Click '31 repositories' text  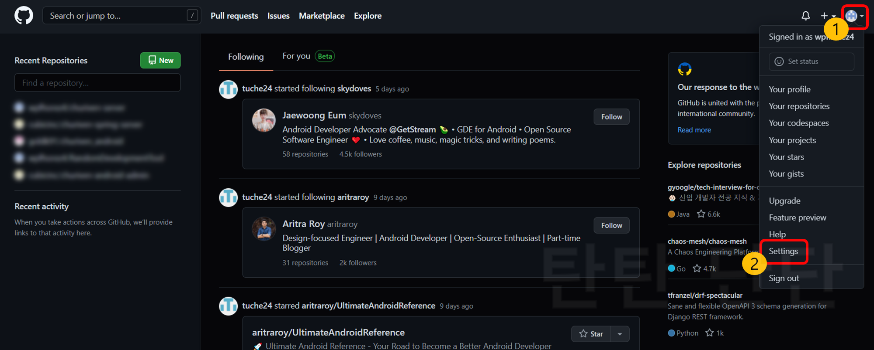pyautogui.click(x=305, y=263)
